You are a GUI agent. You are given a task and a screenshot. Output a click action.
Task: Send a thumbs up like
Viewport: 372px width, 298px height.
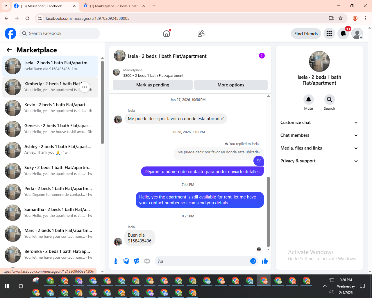click(x=265, y=261)
